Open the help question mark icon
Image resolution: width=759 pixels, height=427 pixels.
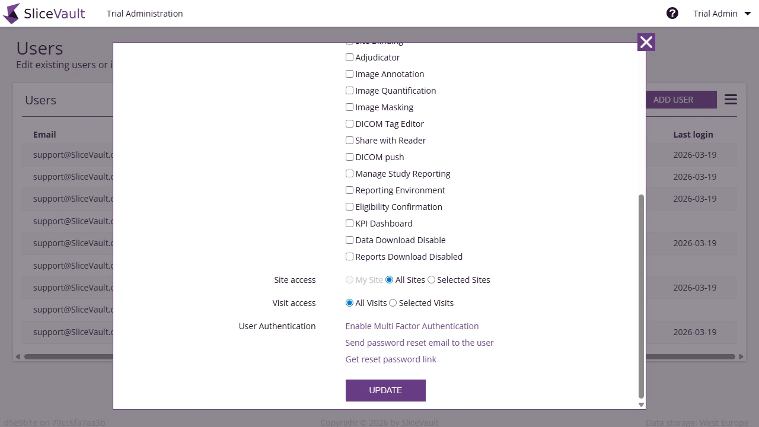pyautogui.click(x=672, y=12)
